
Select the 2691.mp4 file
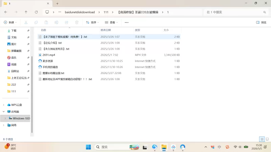(109, 55)
